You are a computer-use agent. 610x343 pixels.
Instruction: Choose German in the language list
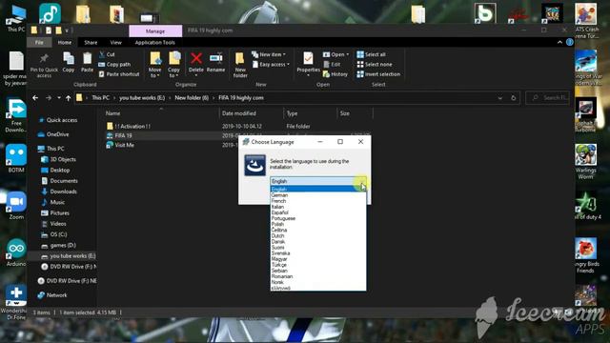(317, 195)
